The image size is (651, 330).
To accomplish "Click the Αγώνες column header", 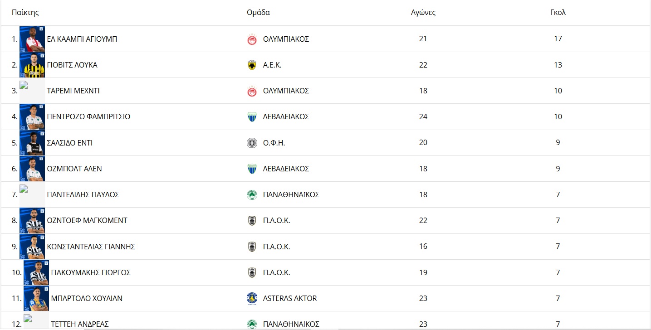I will coord(423,13).
